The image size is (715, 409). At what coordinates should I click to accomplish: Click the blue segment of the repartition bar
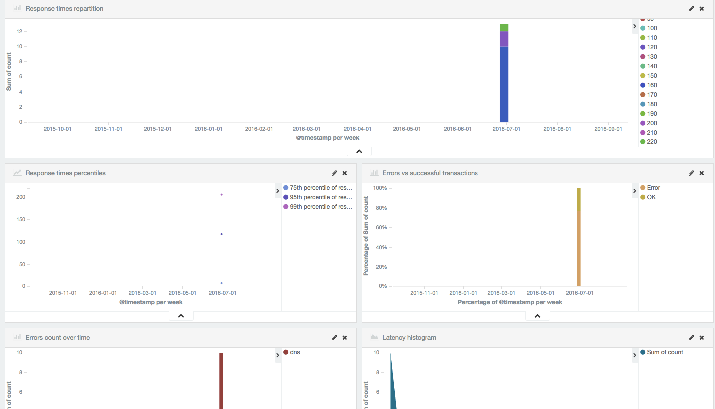click(504, 84)
